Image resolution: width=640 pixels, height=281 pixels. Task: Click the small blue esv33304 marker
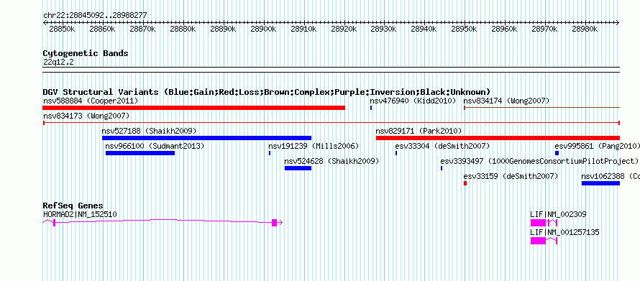coord(396,153)
